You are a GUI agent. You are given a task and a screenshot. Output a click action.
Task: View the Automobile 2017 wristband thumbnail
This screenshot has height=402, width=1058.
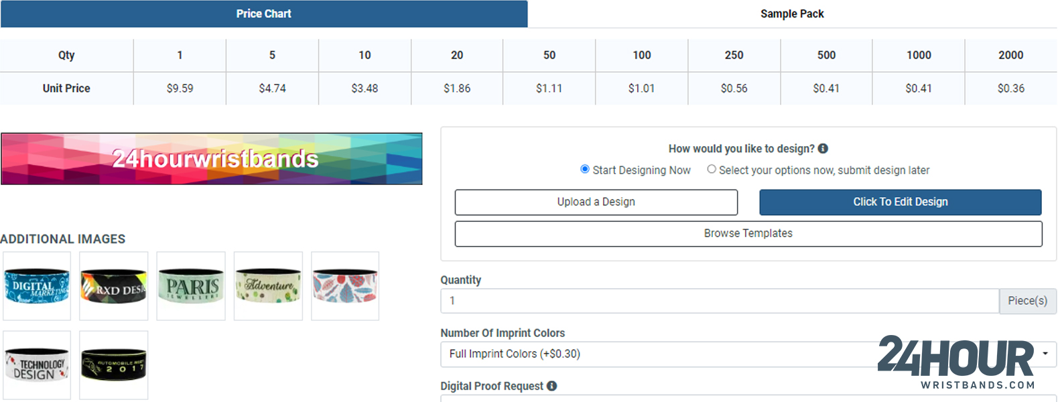coord(114,365)
